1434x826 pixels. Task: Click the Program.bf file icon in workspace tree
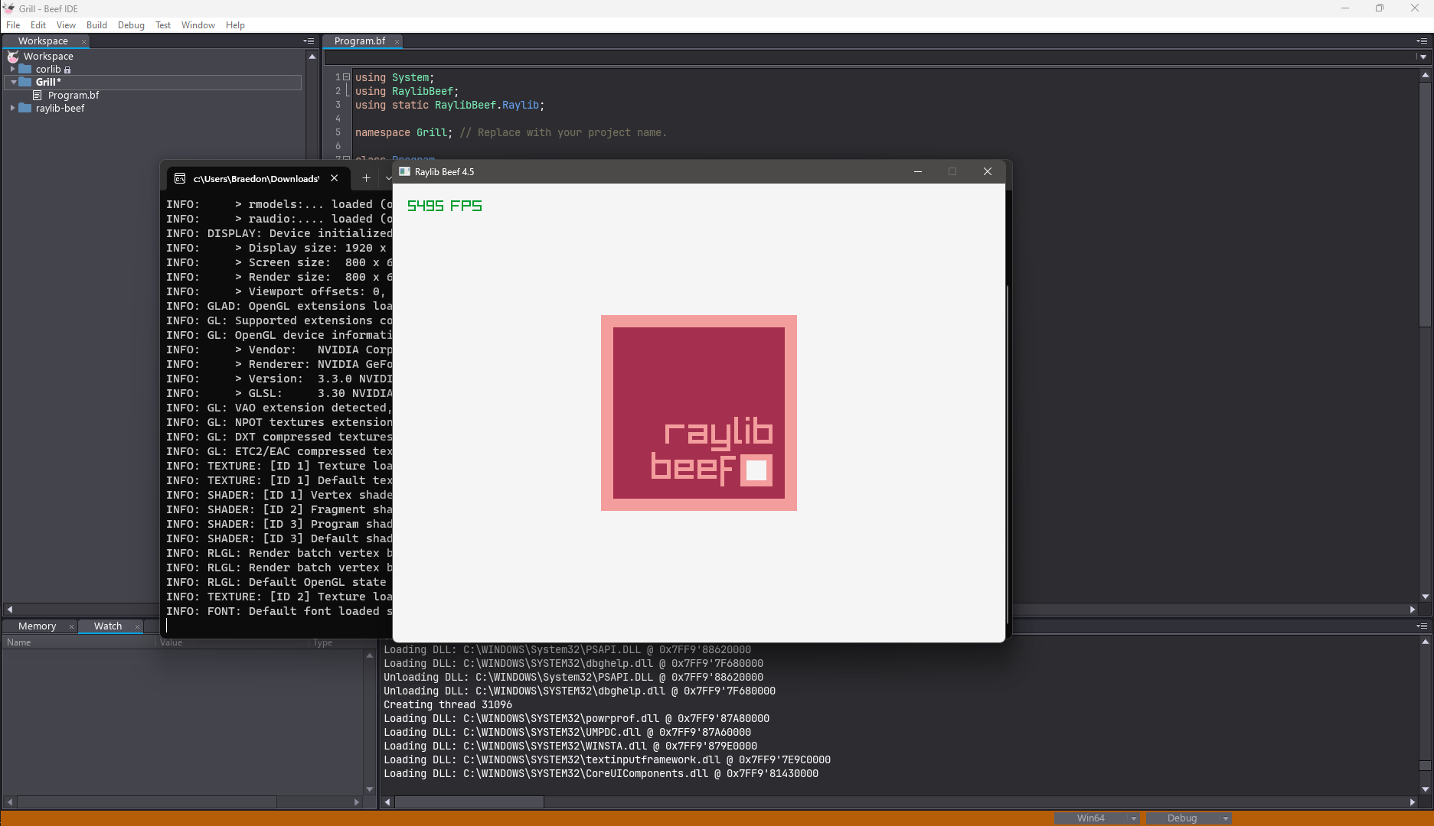(x=37, y=96)
